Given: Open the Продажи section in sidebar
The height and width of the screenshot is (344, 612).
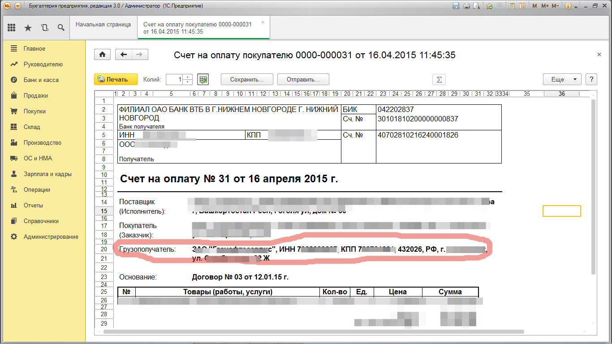Looking at the screenshot, I should pyautogui.click(x=36, y=95).
